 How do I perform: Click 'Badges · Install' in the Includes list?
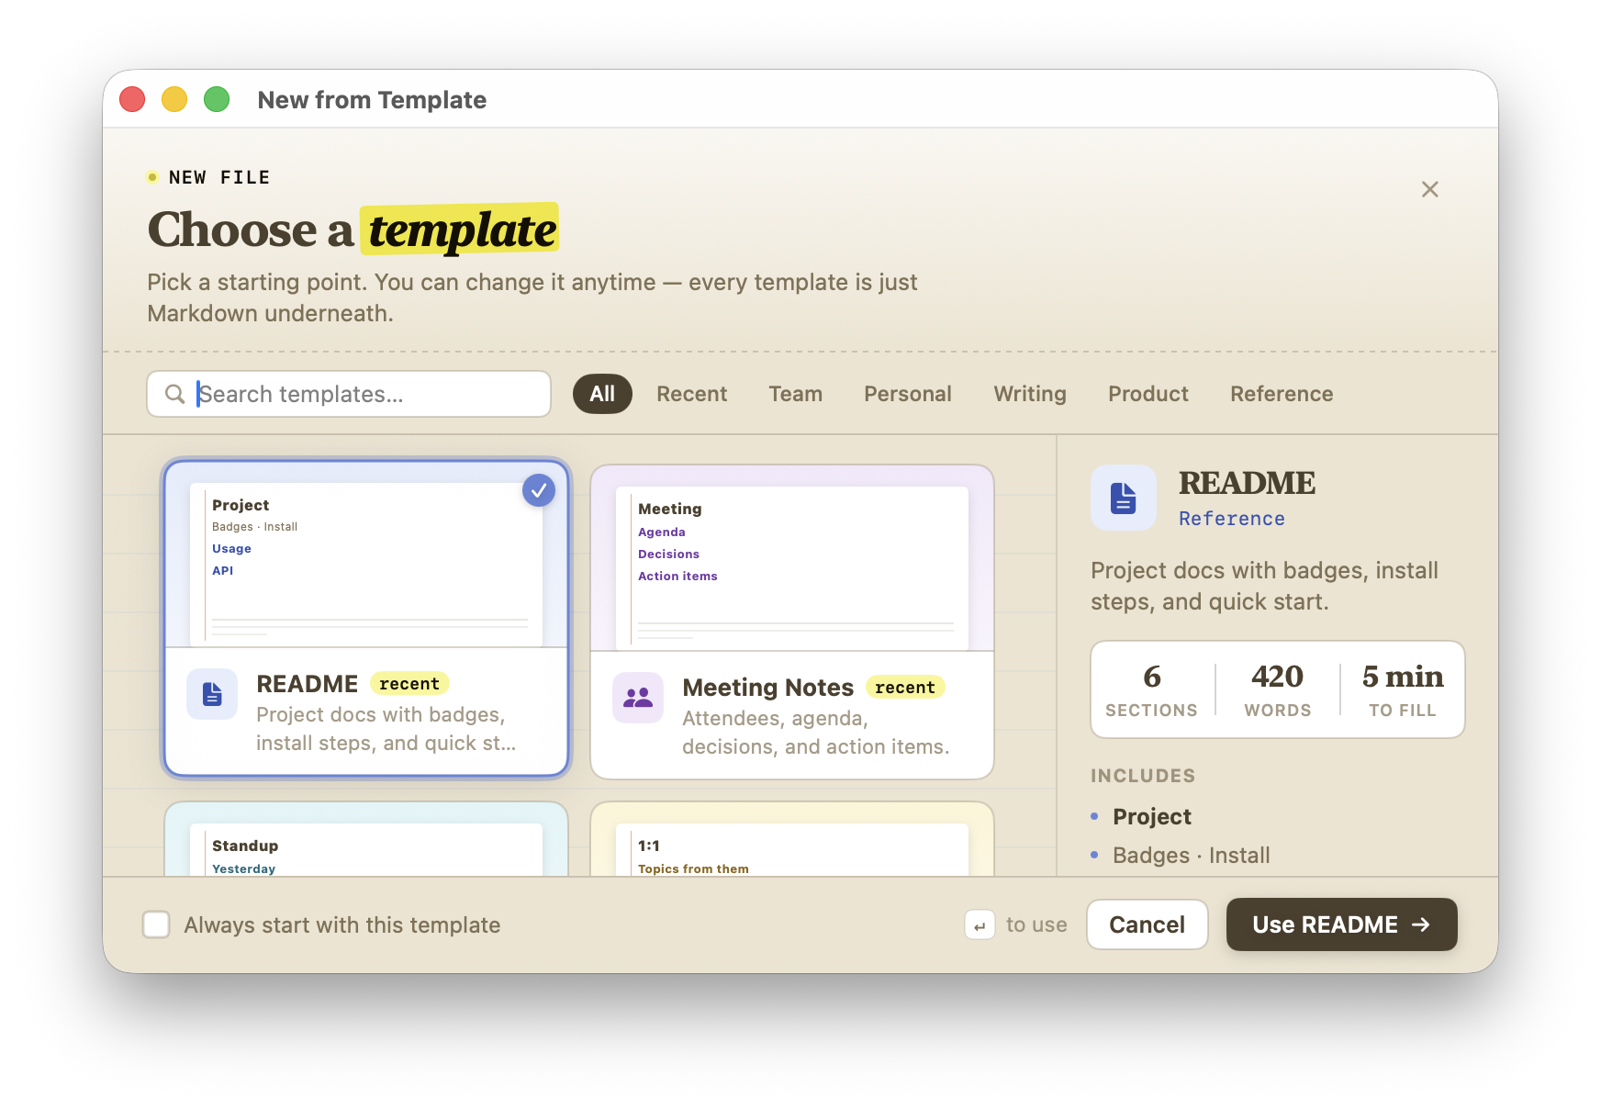pos(1191,856)
